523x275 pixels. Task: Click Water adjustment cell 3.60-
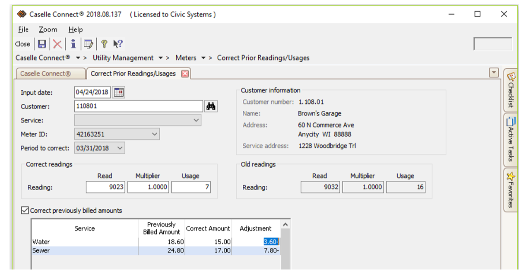[x=256, y=242]
